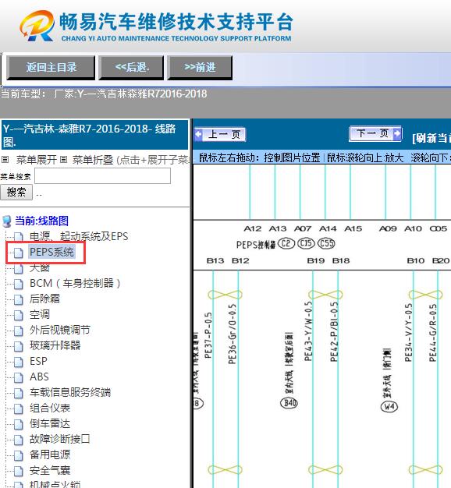Click page icon beside ABS
Screen dimensions: 451x488
[x=19, y=377]
